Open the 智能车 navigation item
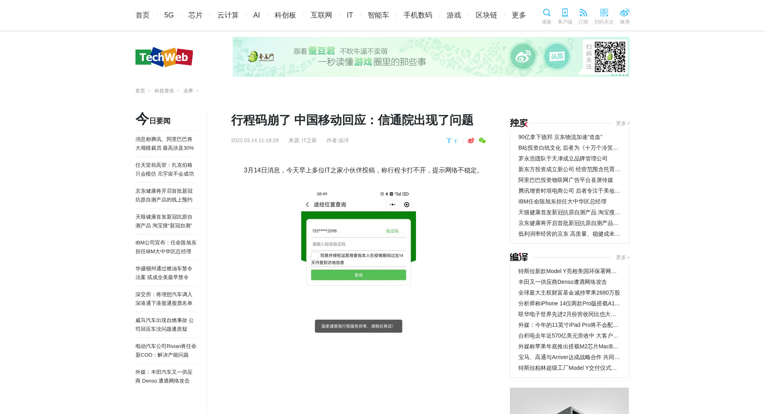Image resolution: width=765 pixels, height=414 pixels. (x=378, y=15)
